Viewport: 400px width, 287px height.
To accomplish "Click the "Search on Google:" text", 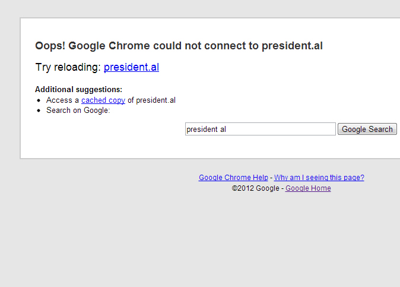I will pyautogui.click(x=78, y=110).
